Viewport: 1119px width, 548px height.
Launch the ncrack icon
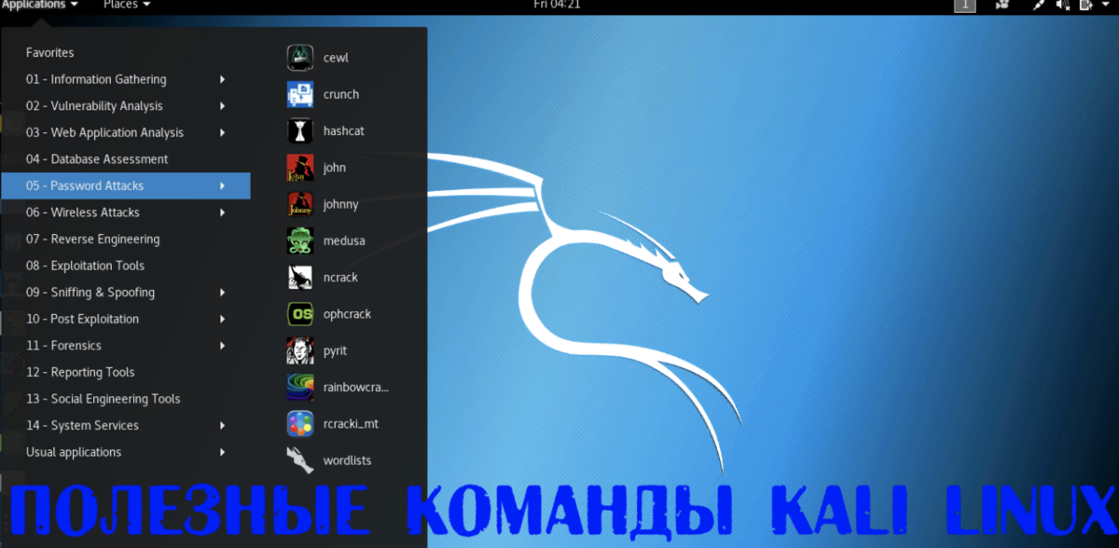[300, 277]
